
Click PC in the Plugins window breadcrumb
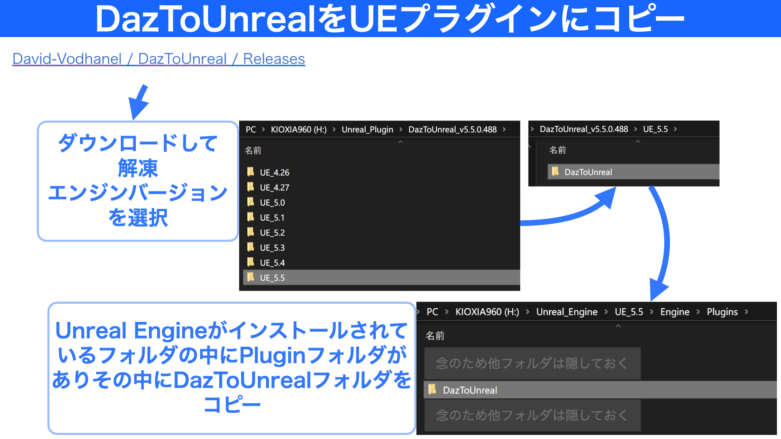(432, 312)
